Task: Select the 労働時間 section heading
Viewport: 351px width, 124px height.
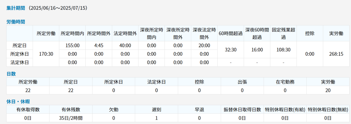Action: point(16,22)
